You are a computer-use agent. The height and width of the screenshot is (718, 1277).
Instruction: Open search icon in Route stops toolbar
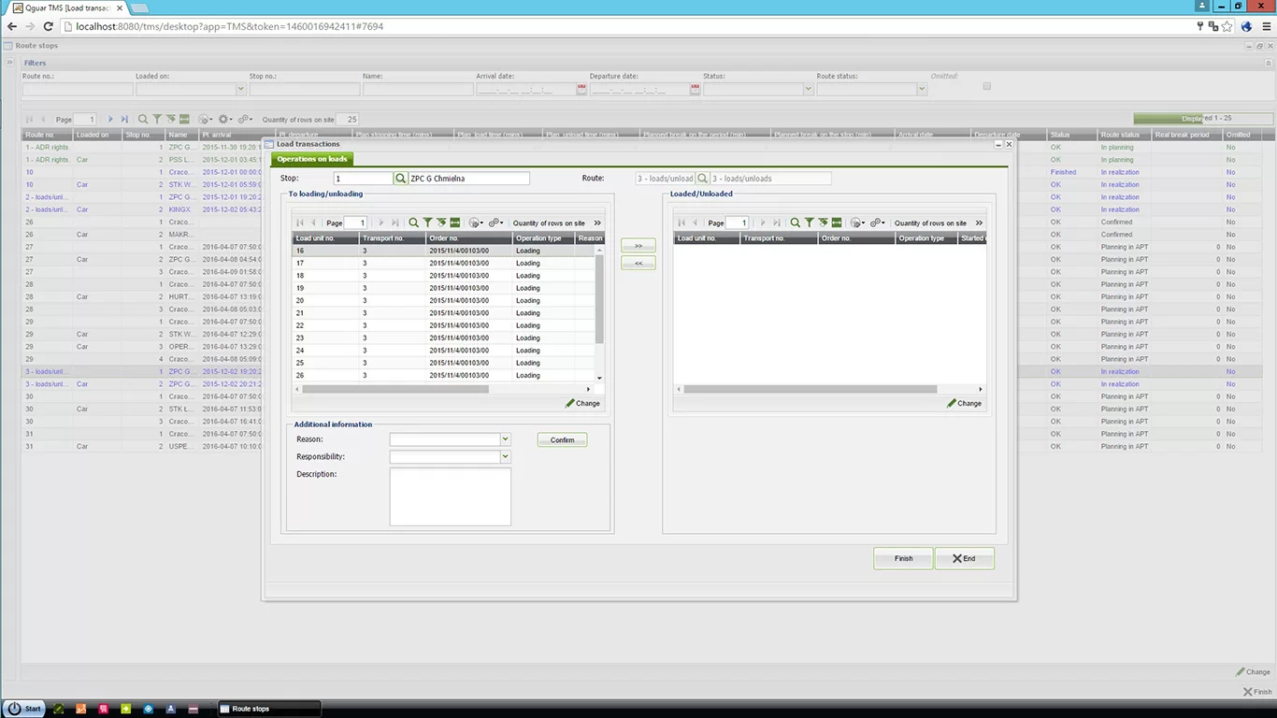pyautogui.click(x=143, y=120)
